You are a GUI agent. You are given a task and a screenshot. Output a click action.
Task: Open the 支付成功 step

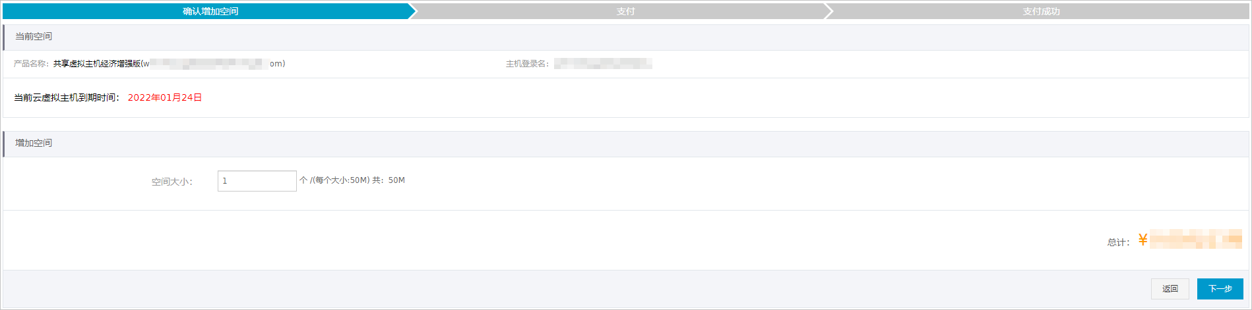click(x=1041, y=11)
